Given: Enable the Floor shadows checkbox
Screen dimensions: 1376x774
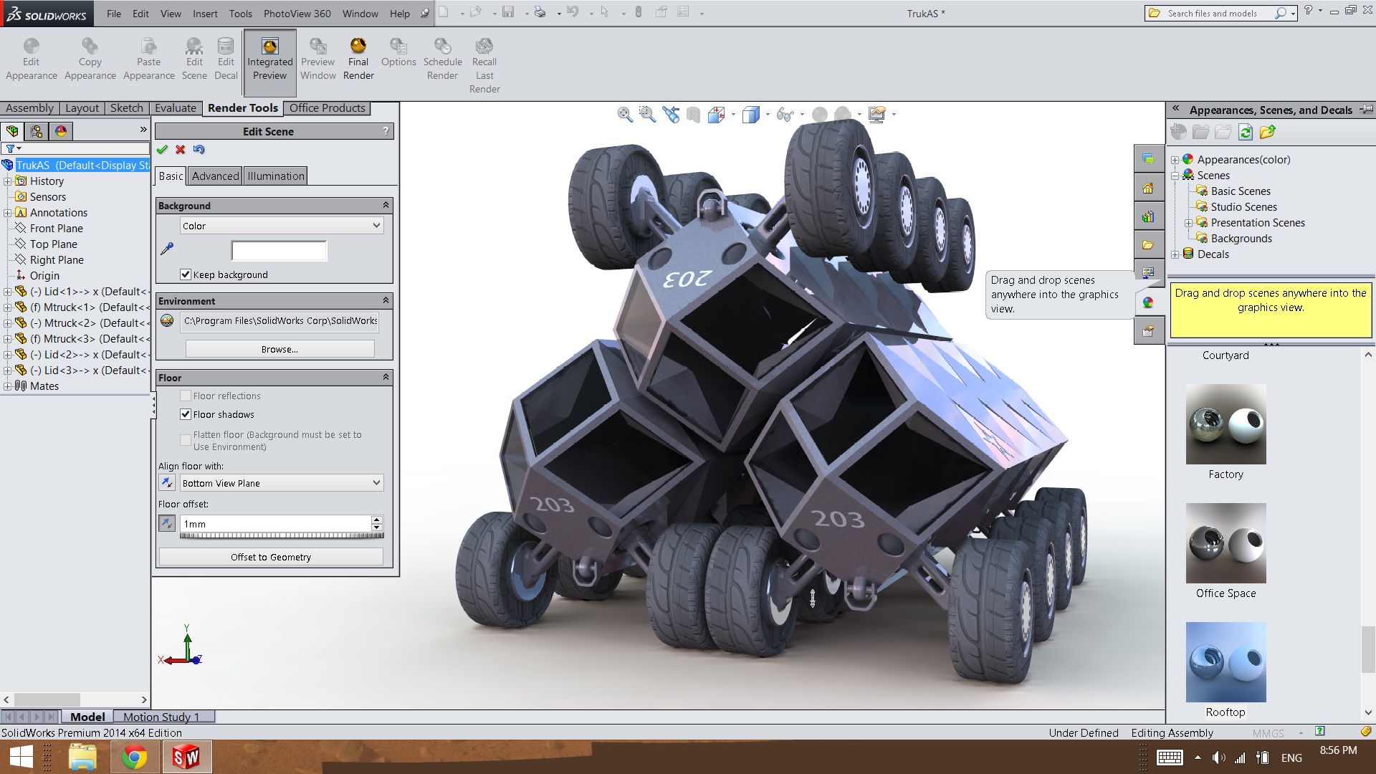Looking at the screenshot, I should tap(186, 414).
